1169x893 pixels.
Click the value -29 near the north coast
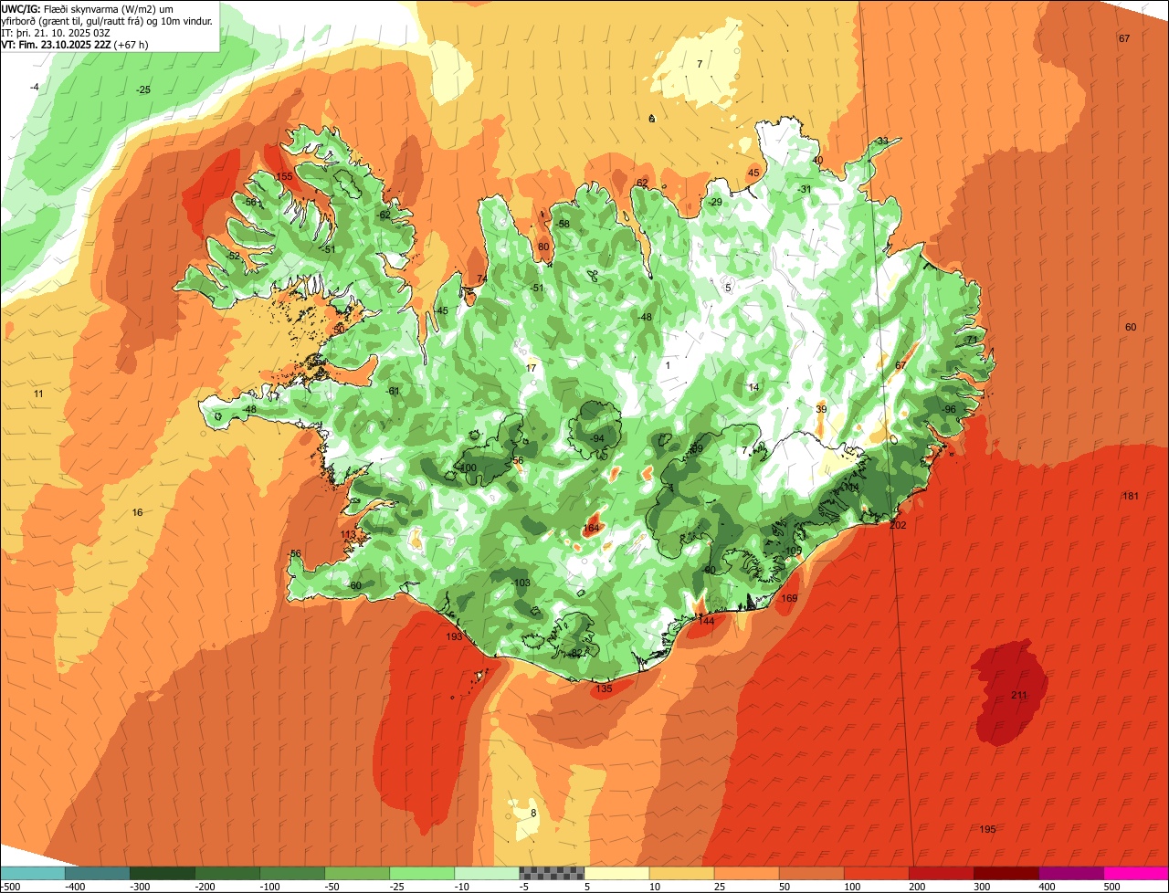(x=715, y=203)
